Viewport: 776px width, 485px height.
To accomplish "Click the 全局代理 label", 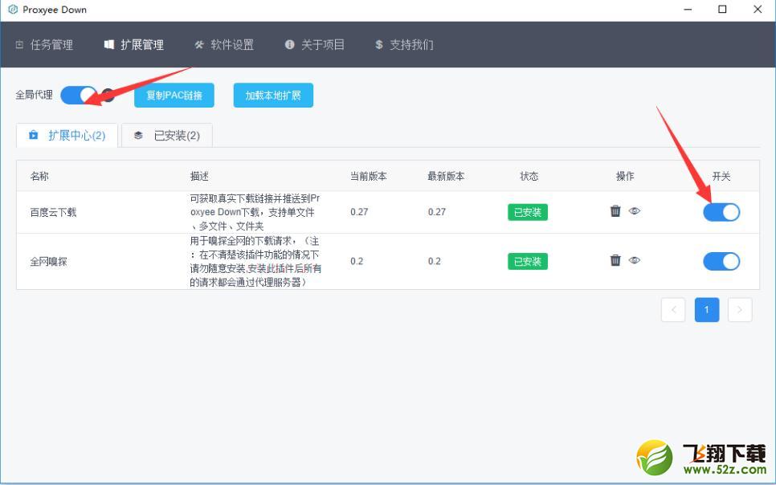I will tap(35, 95).
